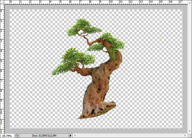The image size is (192, 138).
Task: Click the Doc: 8.25M/112.0M status info
Action: click(x=44, y=136)
